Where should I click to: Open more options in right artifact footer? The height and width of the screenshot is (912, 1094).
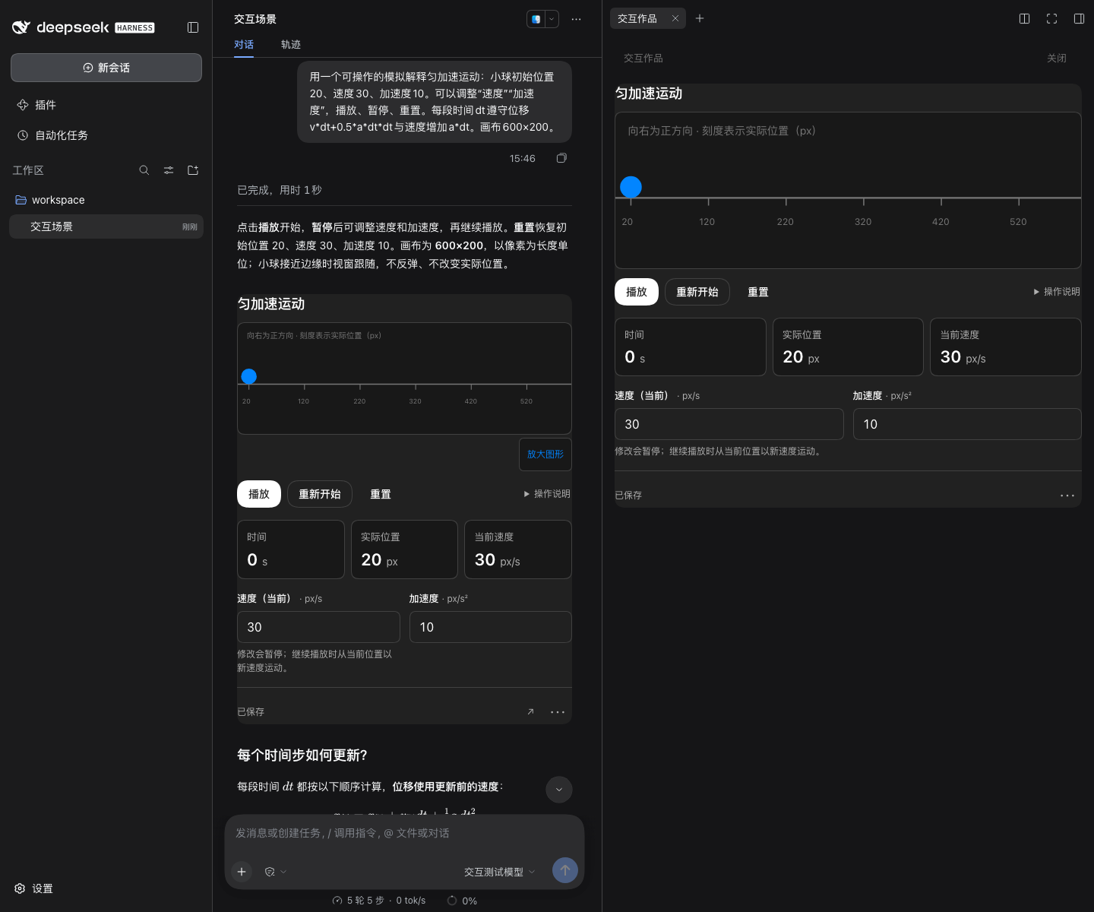tap(1067, 496)
